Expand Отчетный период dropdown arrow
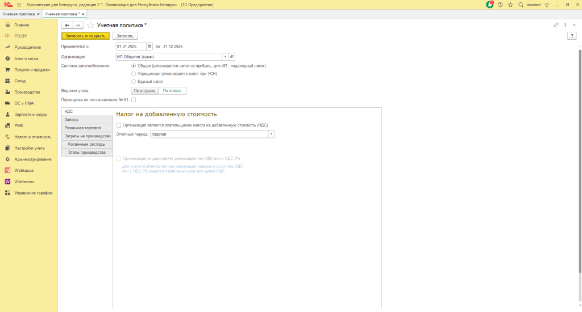Screen dimensions: 582x312 pyautogui.click(x=271, y=134)
